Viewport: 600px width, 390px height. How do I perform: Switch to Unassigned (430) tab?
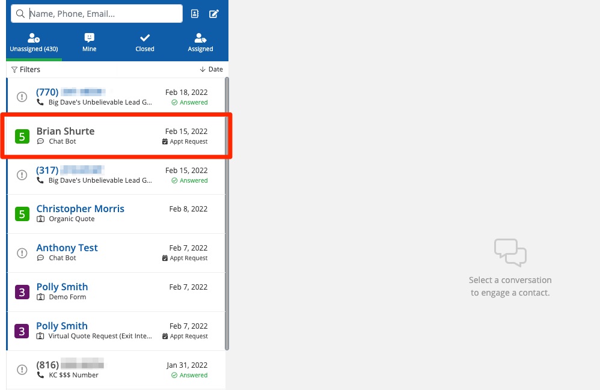coord(34,43)
